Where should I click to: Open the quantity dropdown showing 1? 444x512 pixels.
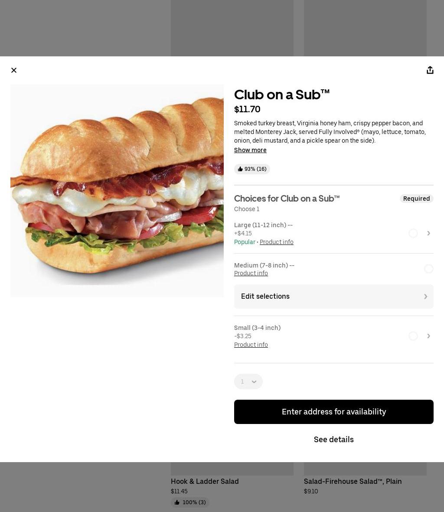(248, 382)
